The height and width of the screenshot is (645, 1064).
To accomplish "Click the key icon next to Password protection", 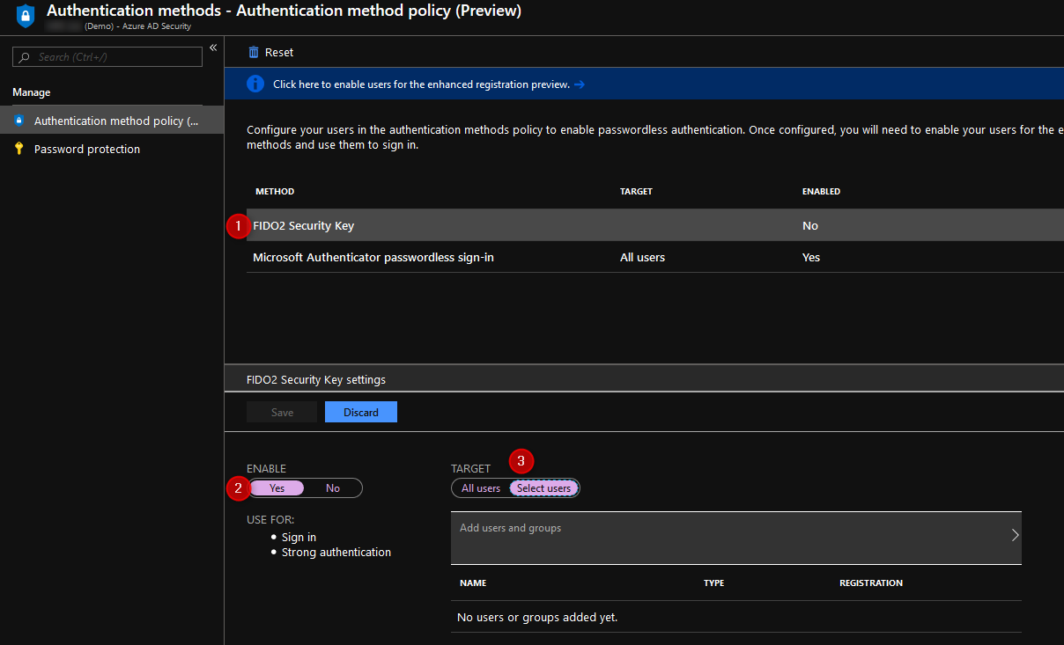I will coord(17,149).
